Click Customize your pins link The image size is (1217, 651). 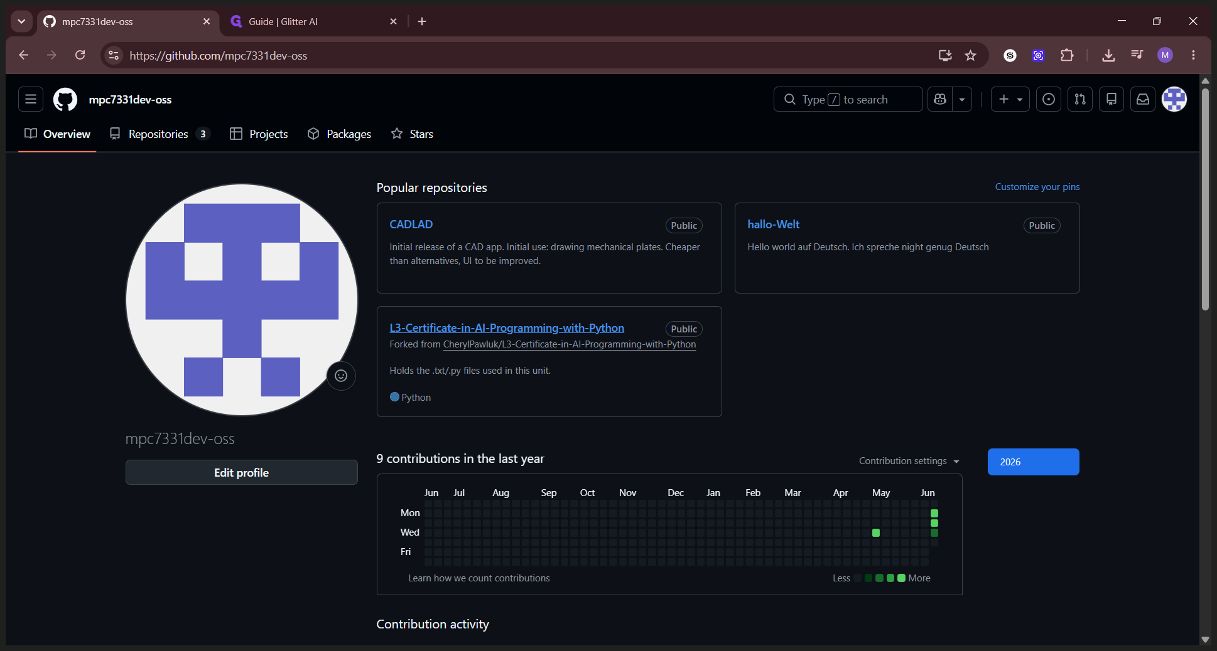pyautogui.click(x=1037, y=187)
